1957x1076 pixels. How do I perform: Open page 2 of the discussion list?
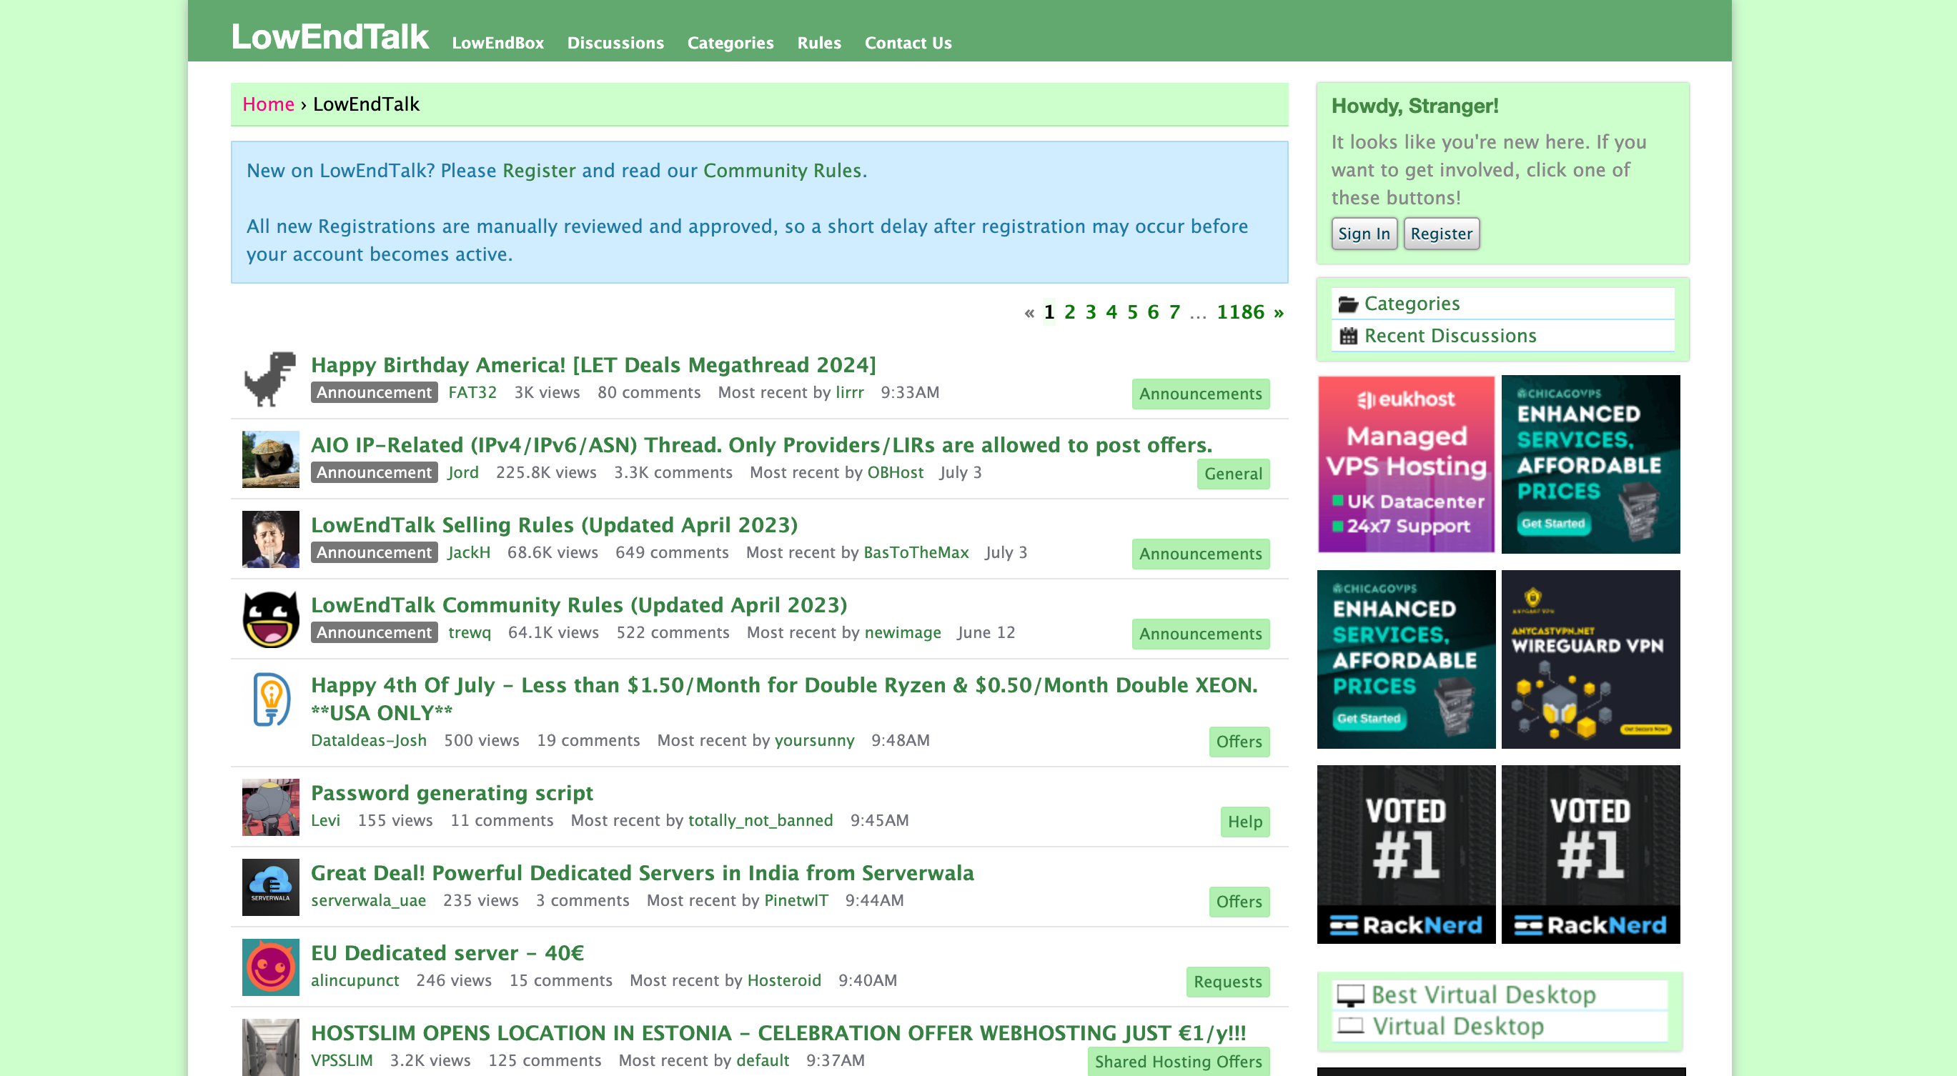click(1069, 312)
